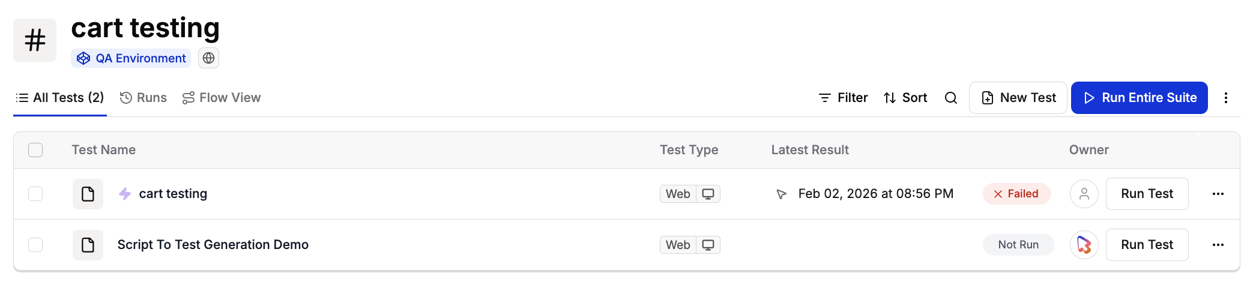This screenshot has height=300, width=1256.
Task: Click file icon for Script To Test Generation Demo
Action: 88,245
